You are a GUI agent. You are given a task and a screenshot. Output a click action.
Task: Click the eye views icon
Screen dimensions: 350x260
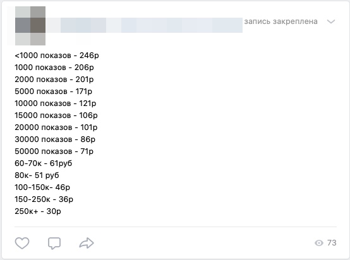tap(319, 243)
